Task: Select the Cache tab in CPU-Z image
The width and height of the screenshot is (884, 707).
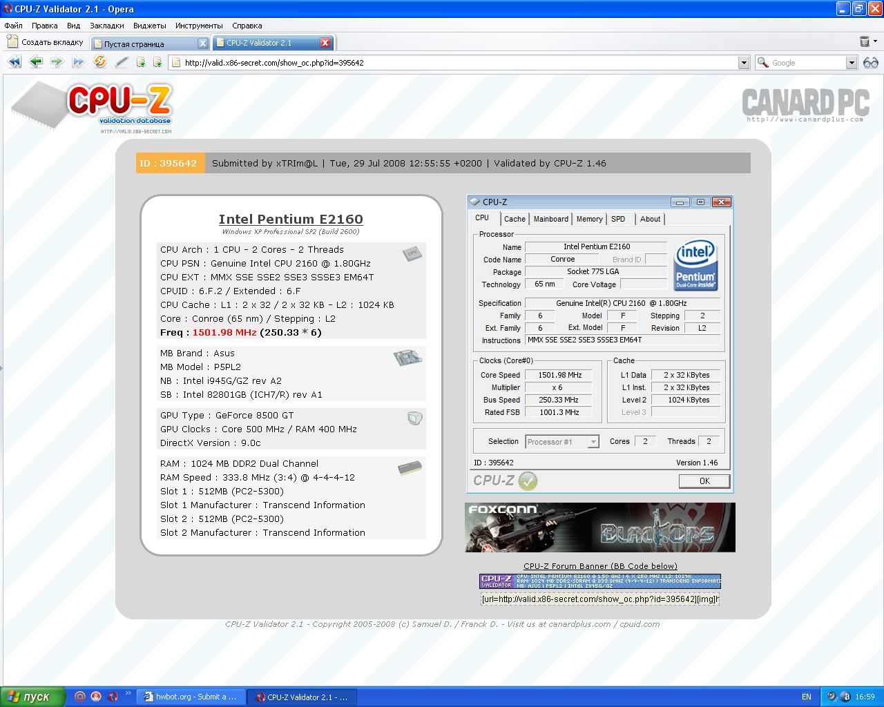Action: pos(515,219)
